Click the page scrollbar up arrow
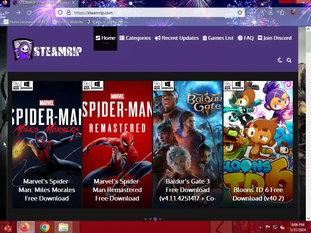This screenshot has height=233, width=311. pyautogui.click(x=308, y=29)
